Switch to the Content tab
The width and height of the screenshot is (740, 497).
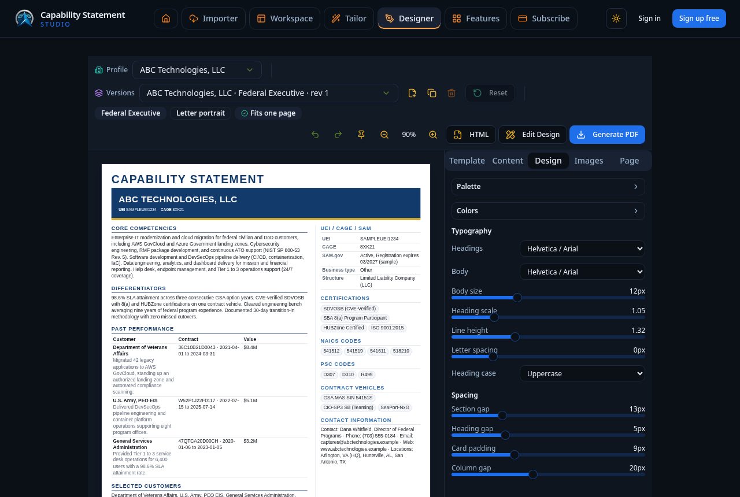[x=508, y=161]
